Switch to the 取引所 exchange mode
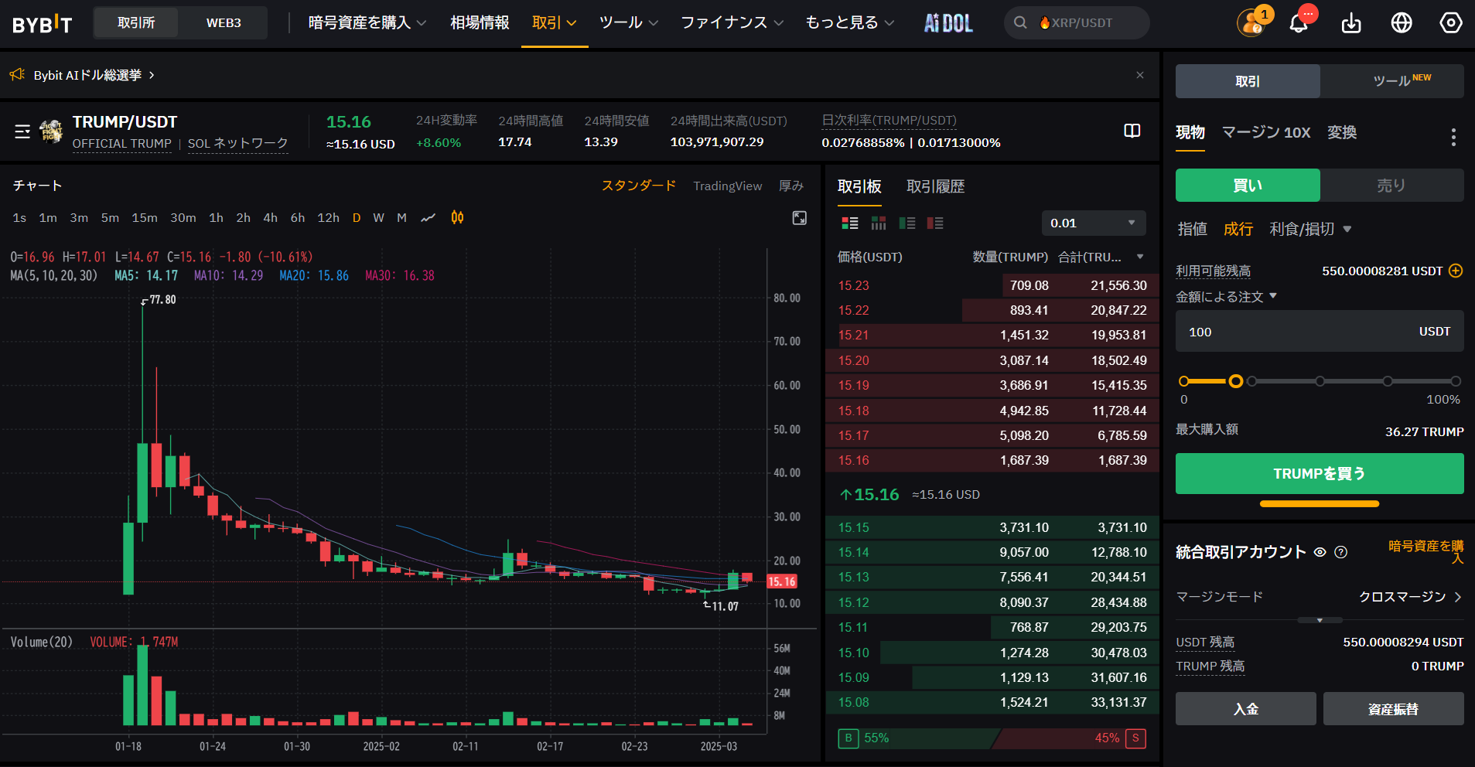This screenshot has height=767, width=1475. (136, 23)
